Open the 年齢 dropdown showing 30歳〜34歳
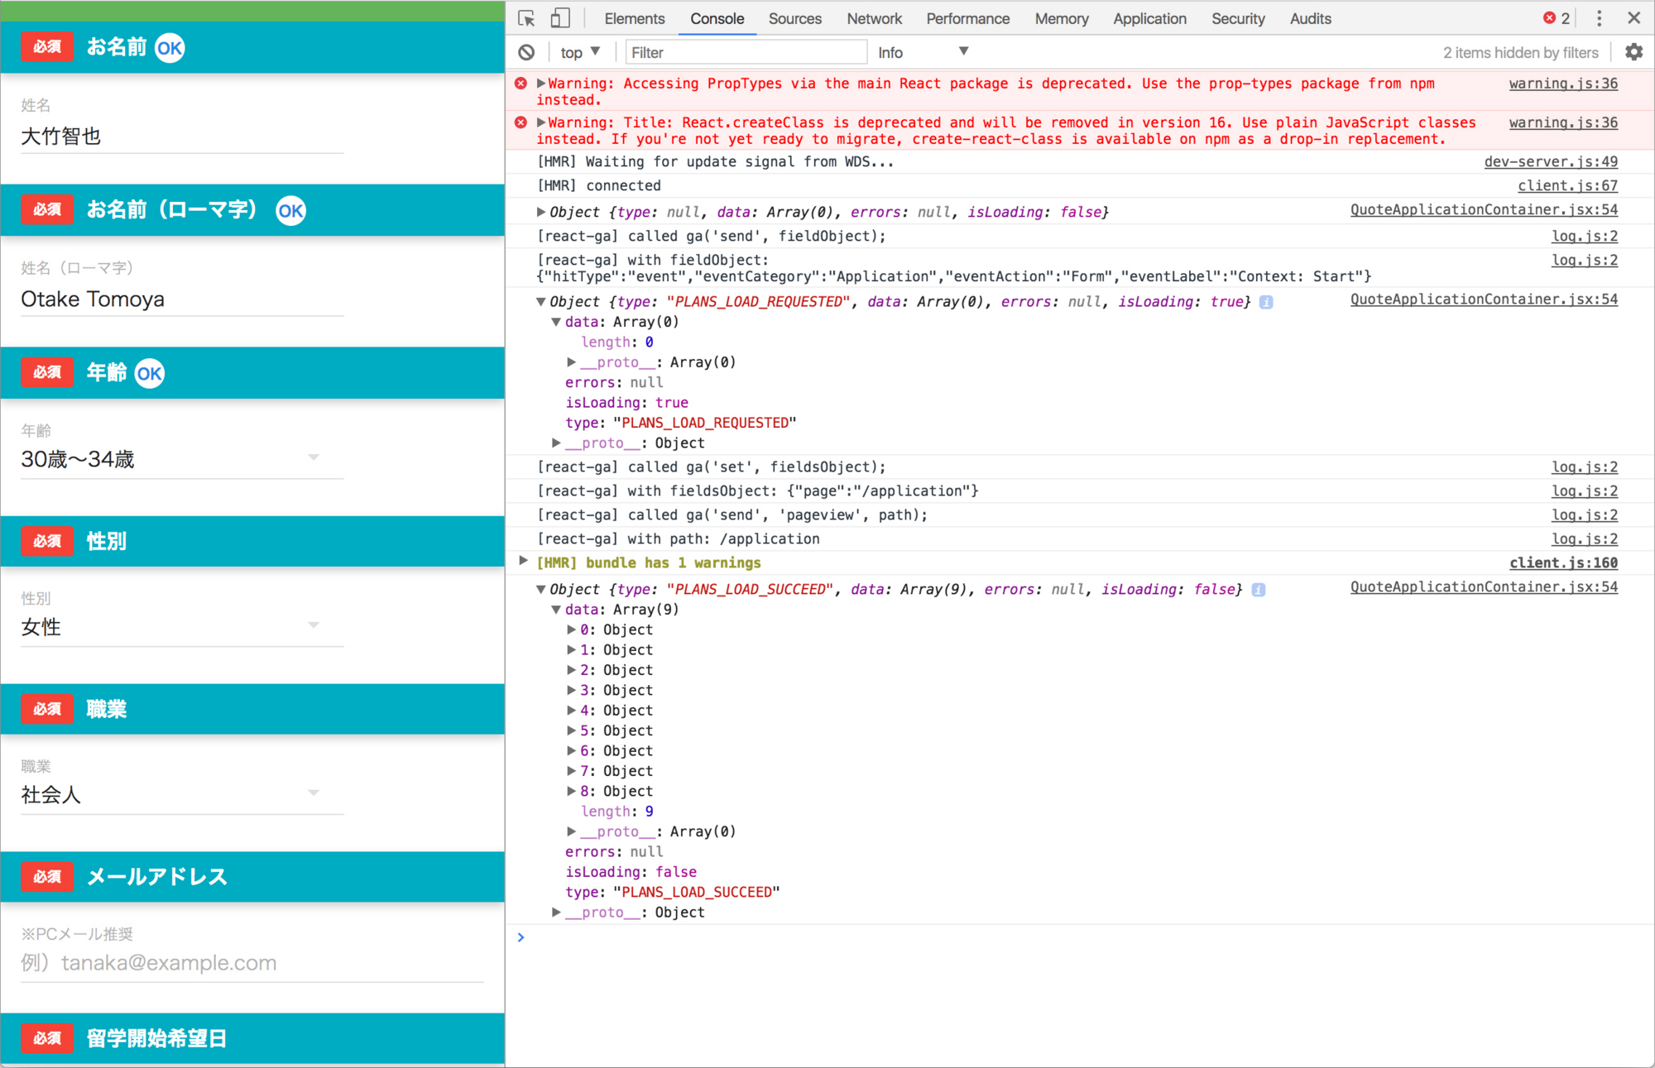Screen dimensions: 1655x1068 [x=182, y=459]
